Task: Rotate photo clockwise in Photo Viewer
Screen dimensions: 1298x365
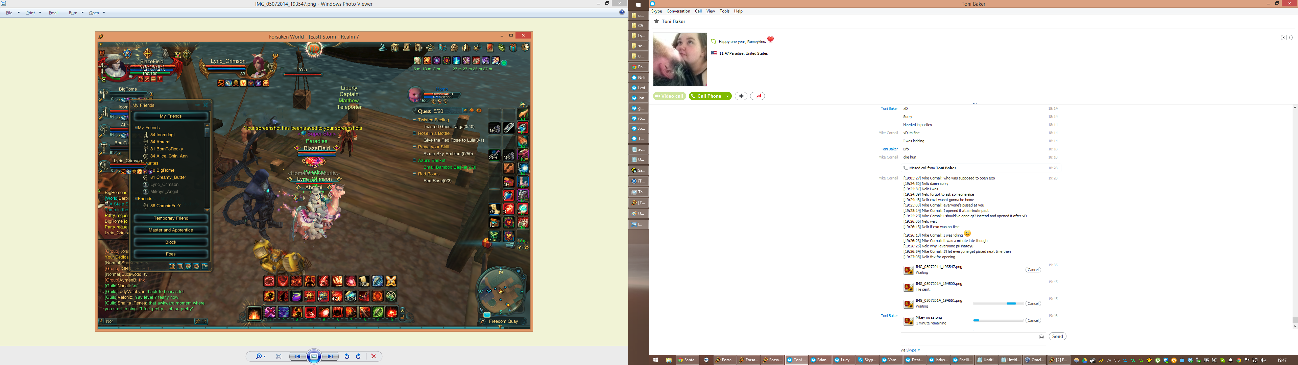Action: click(358, 357)
